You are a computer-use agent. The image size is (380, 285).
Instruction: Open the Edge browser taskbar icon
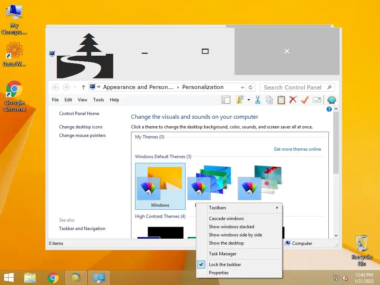point(76,278)
